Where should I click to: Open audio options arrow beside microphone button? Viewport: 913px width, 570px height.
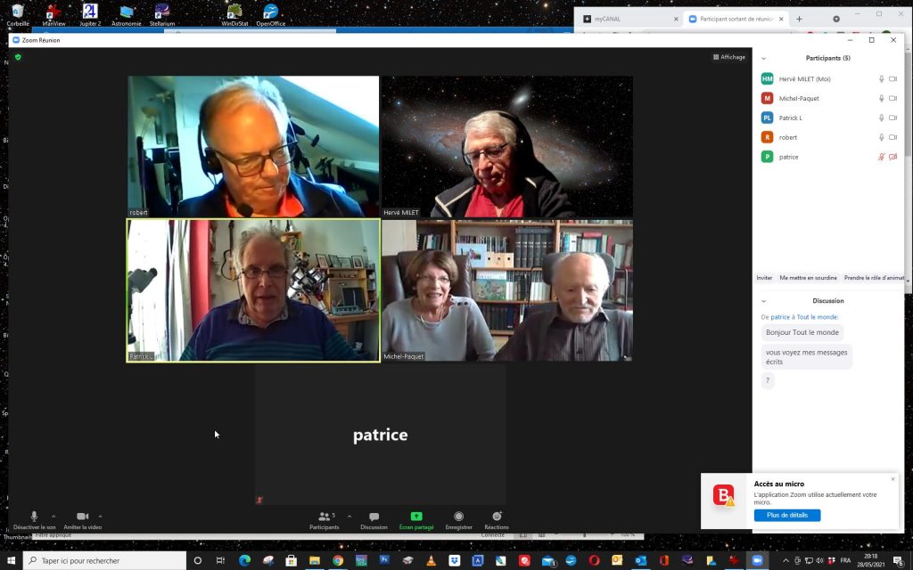coord(53,516)
